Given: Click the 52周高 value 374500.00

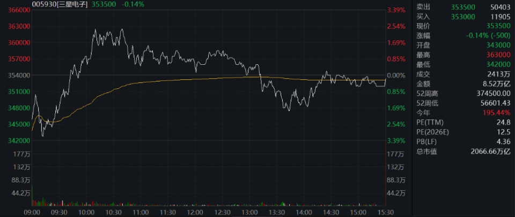Looking at the screenshot, I should (495, 94).
